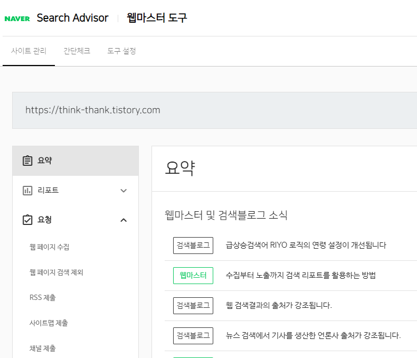Open the 웹마스터 도구 title link
Viewport: 417px width, 358px height.
157,18
